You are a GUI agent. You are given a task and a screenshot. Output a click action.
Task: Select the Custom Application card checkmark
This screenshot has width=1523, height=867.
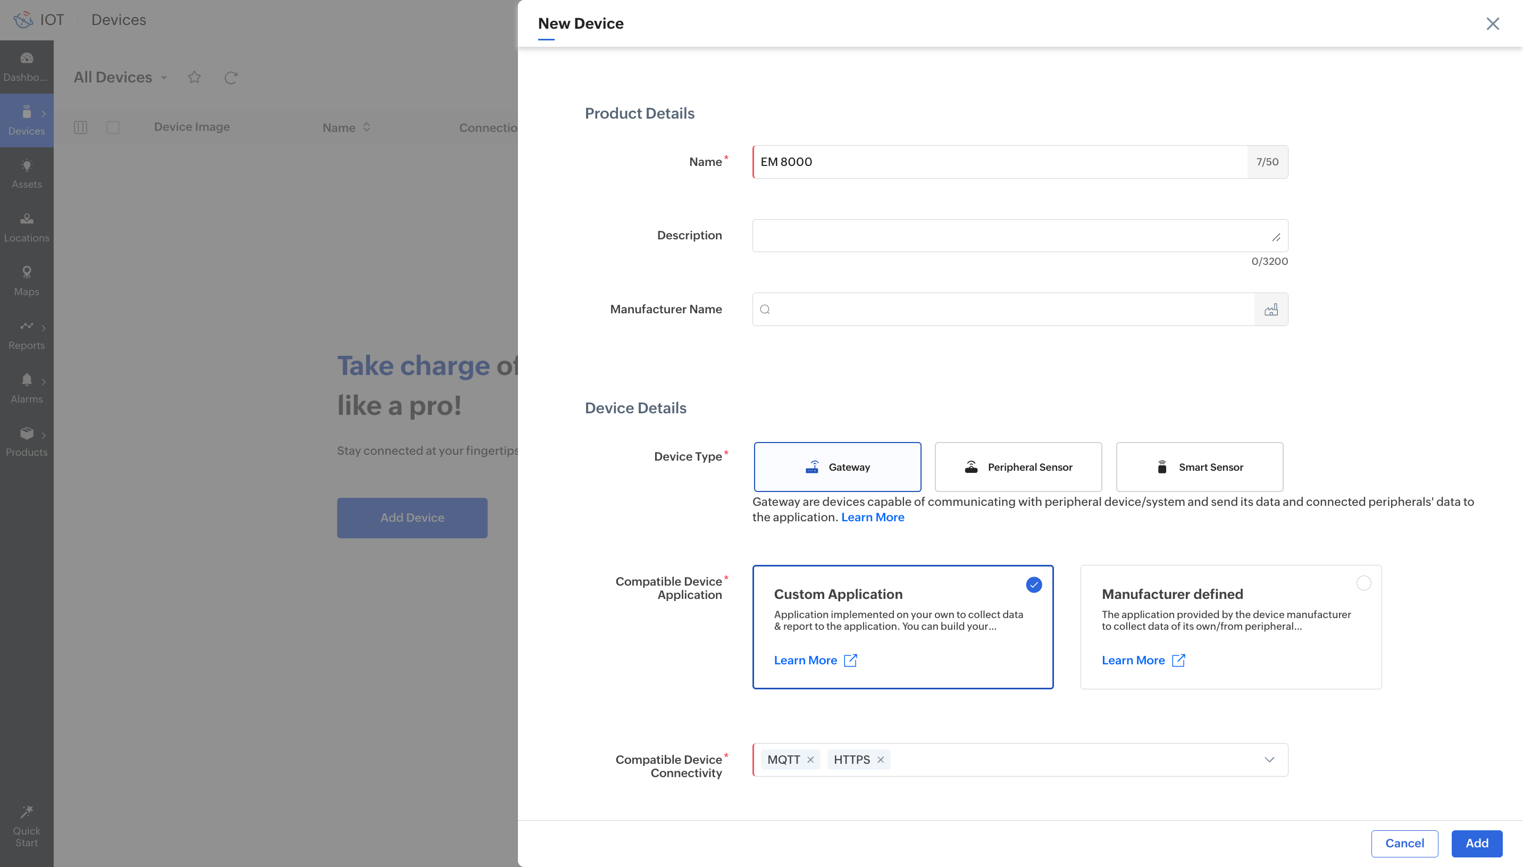[x=1034, y=585]
